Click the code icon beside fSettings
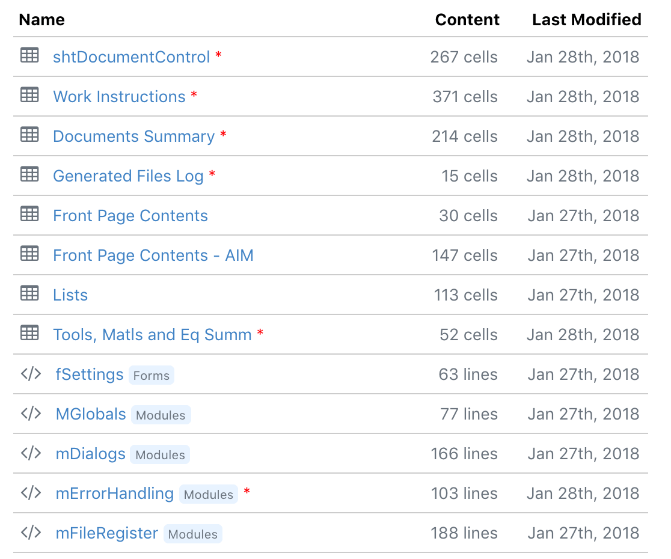671x559 pixels. [x=31, y=374]
